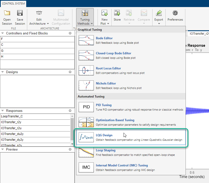Expand the New Plot dropdown arrow
Image resolution: width=209 pixels, height=183 pixels.
coord(108,24)
